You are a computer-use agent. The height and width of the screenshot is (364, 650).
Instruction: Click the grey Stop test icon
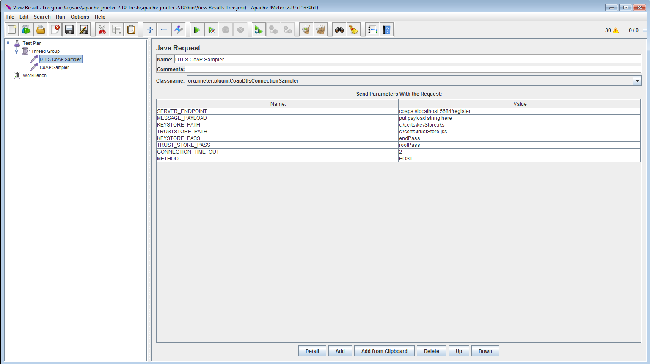pos(226,30)
